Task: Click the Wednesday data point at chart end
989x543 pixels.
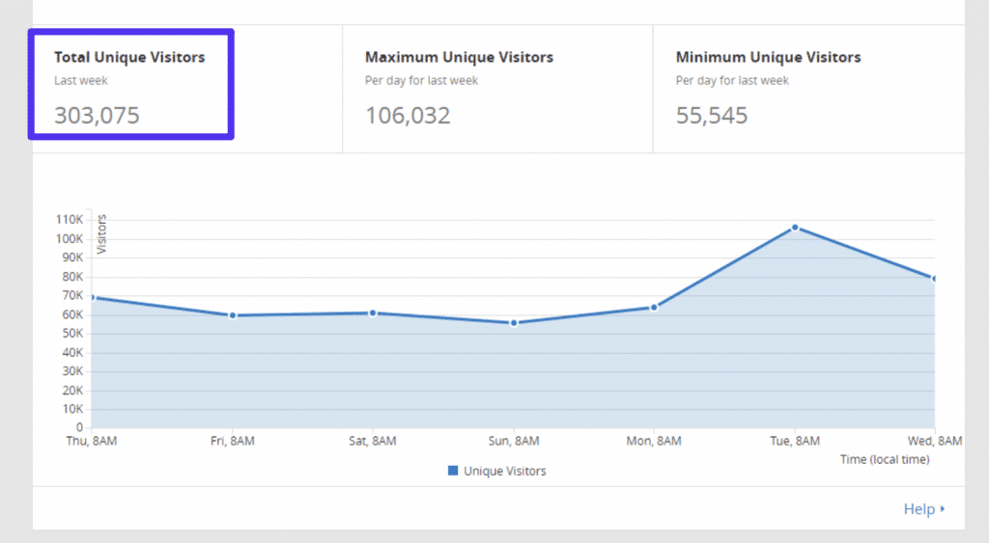Action: [934, 279]
